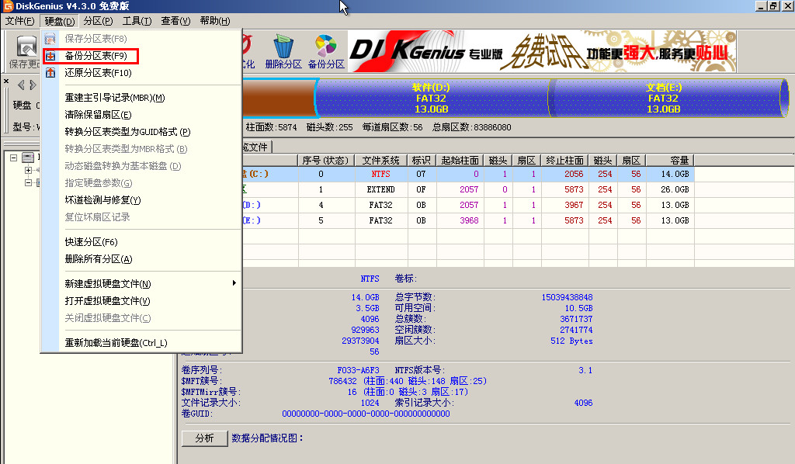
Task: Expand the plus node in disk tree
Action: pyautogui.click(x=29, y=170)
